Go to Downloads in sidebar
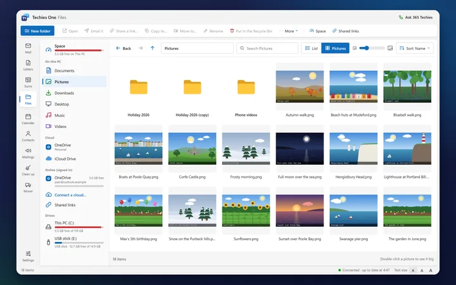The width and height of the screenshot is (456, 285). click(75, 93)
